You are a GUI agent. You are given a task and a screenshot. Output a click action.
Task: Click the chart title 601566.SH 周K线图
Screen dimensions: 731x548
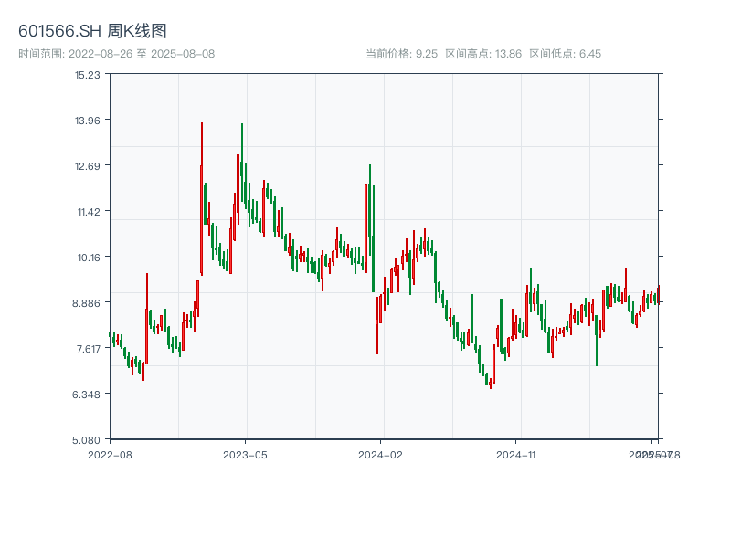(92, 31)
